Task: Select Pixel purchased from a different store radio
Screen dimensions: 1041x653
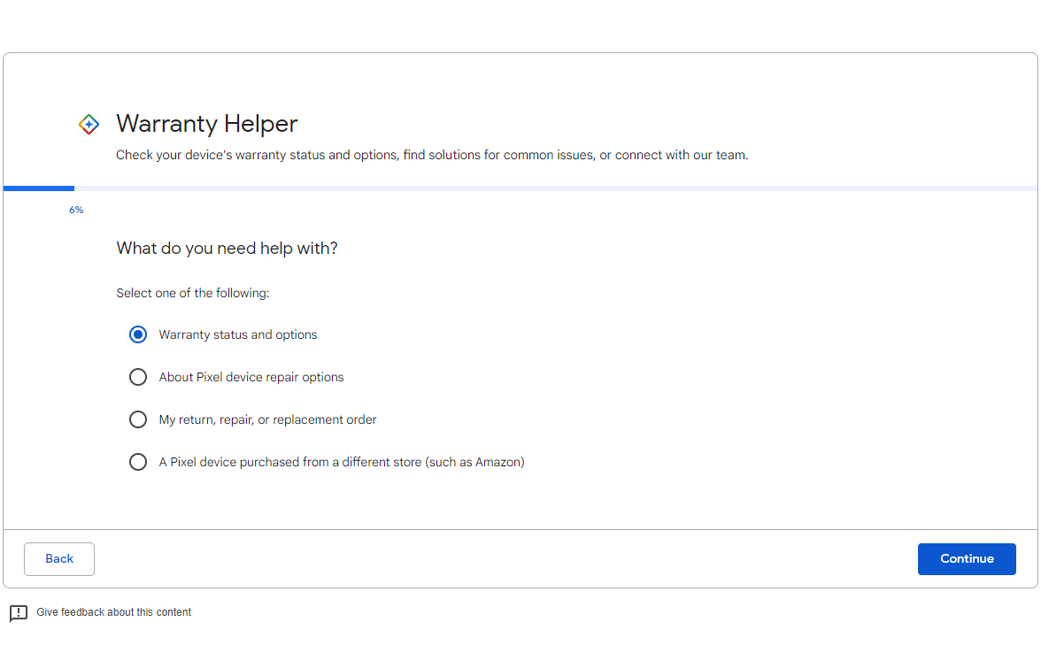Action: tap(138, 462)
